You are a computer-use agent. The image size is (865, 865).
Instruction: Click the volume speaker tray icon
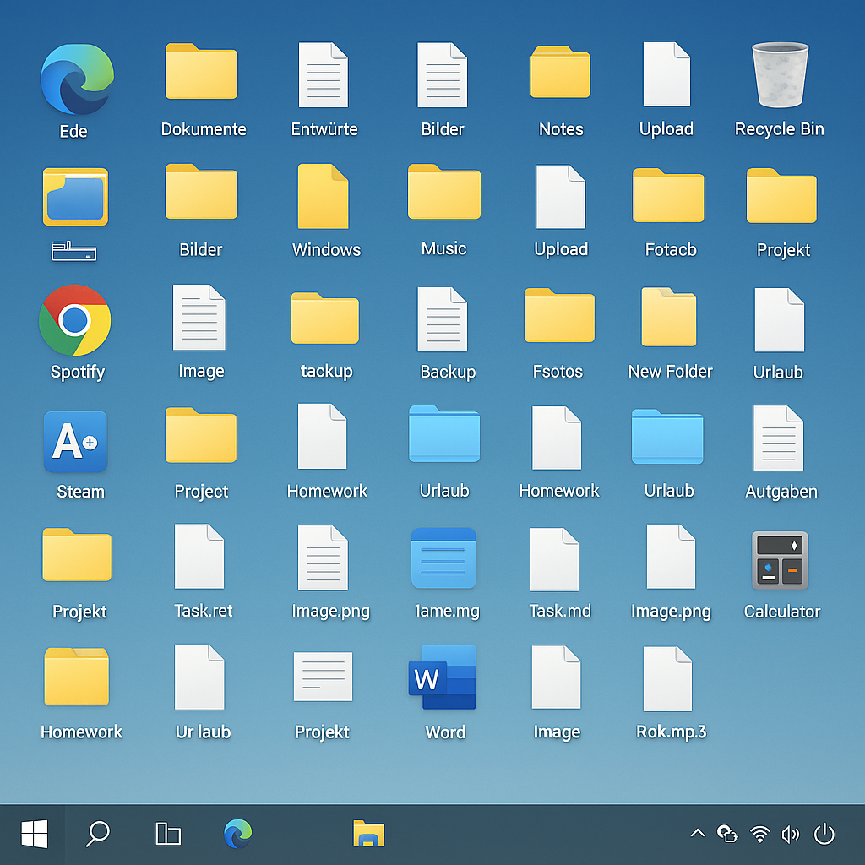pyautogui.click(x=791, y=835)
